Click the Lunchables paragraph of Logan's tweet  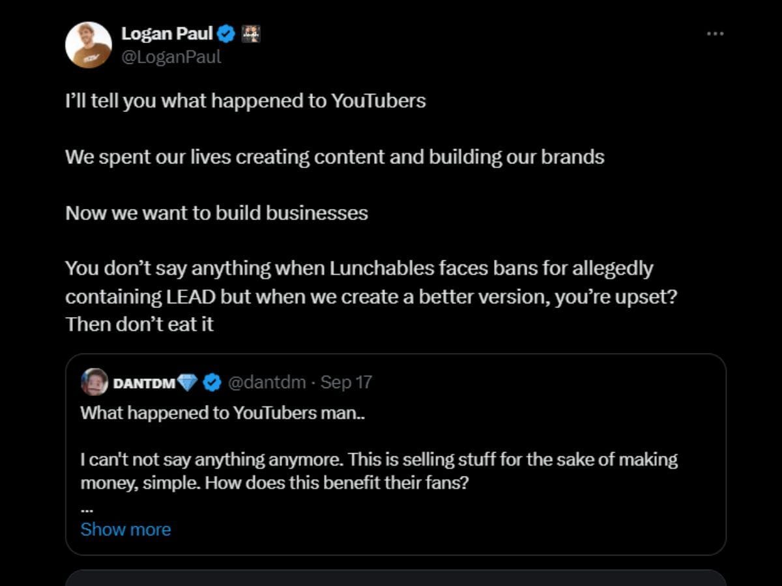click(x=371, y=296)
